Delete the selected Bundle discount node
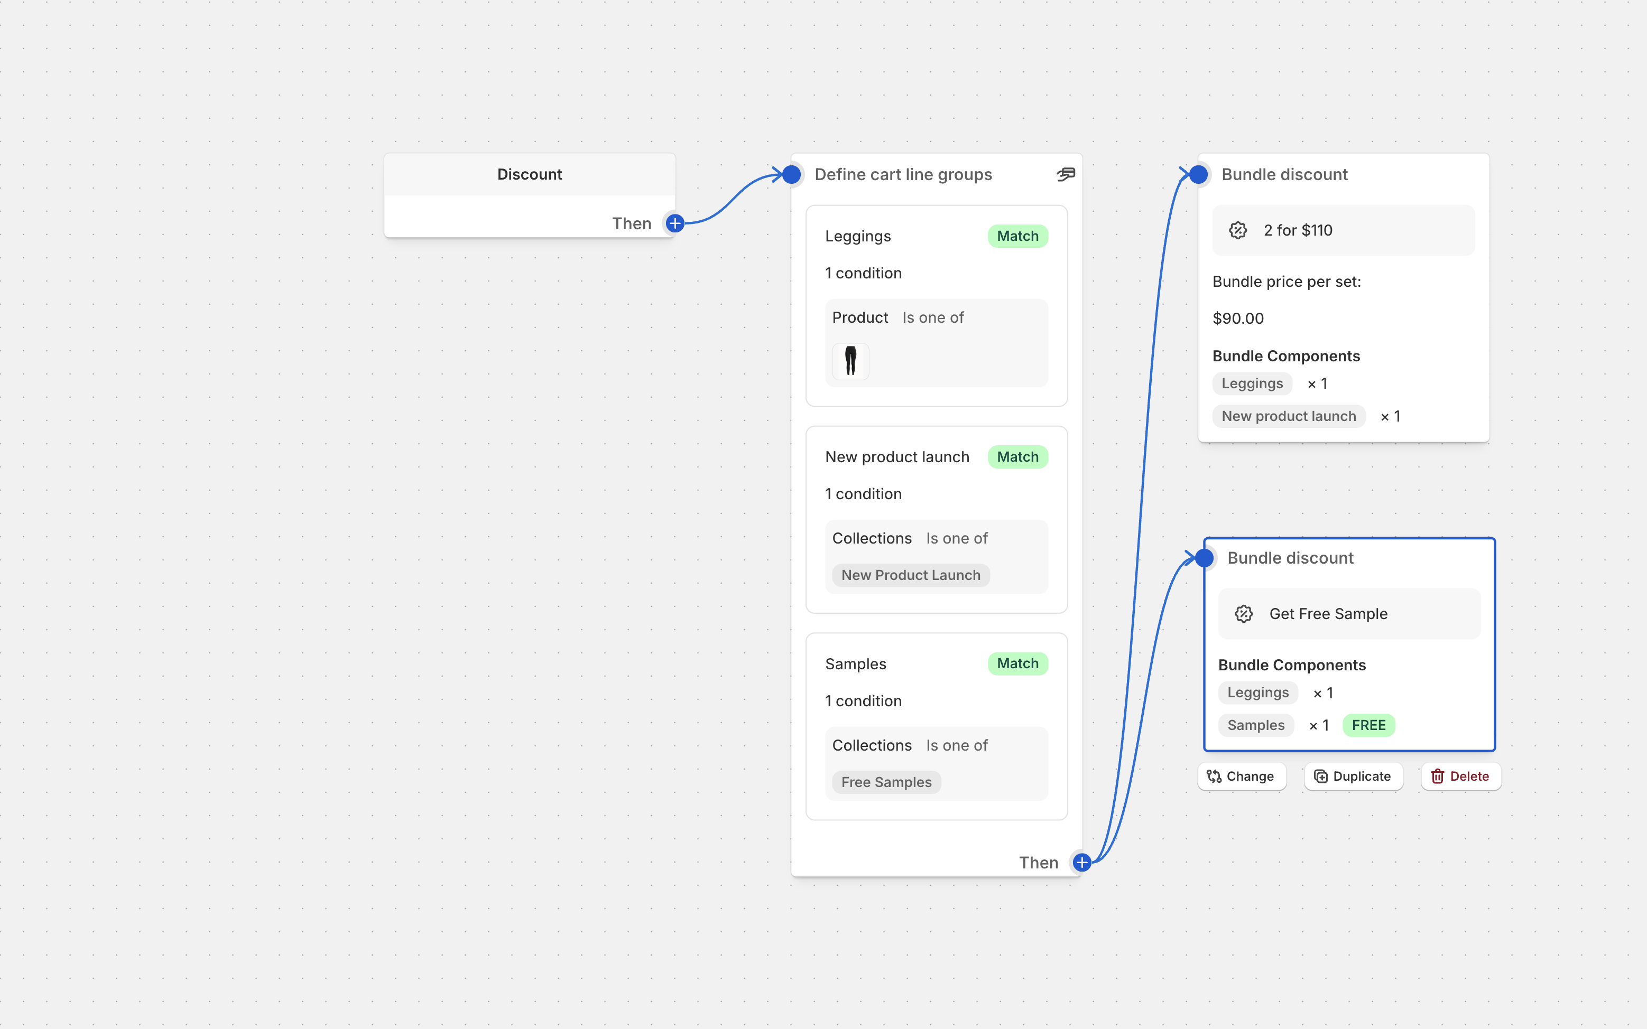1647x1029 pixels. click(1460, 777)
